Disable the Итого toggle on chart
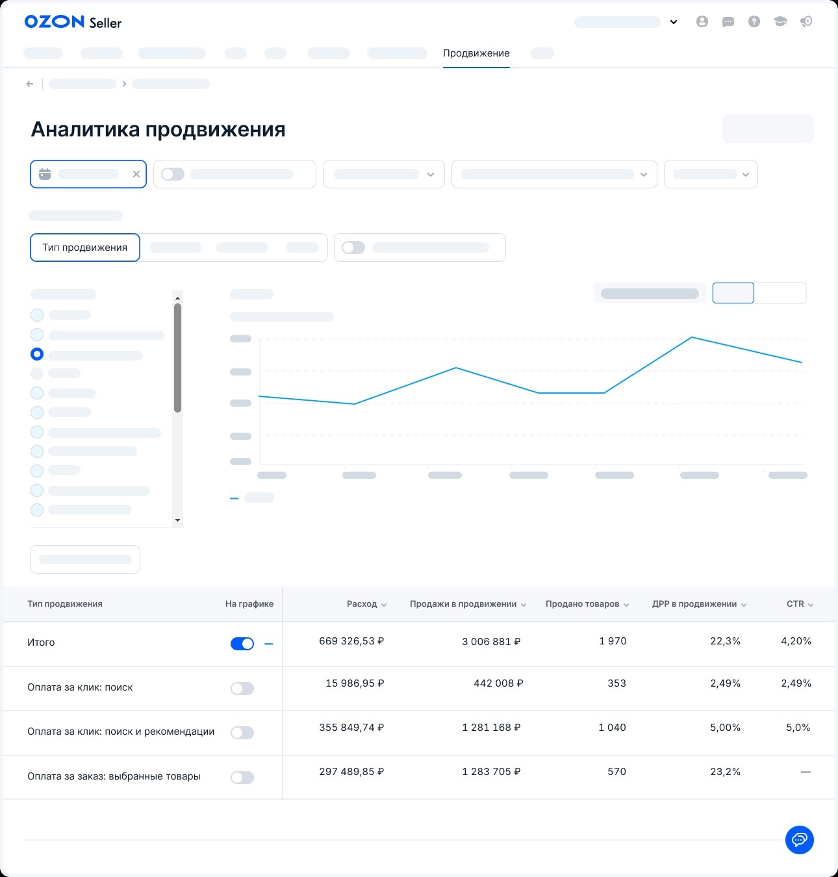 click(242, 644)
